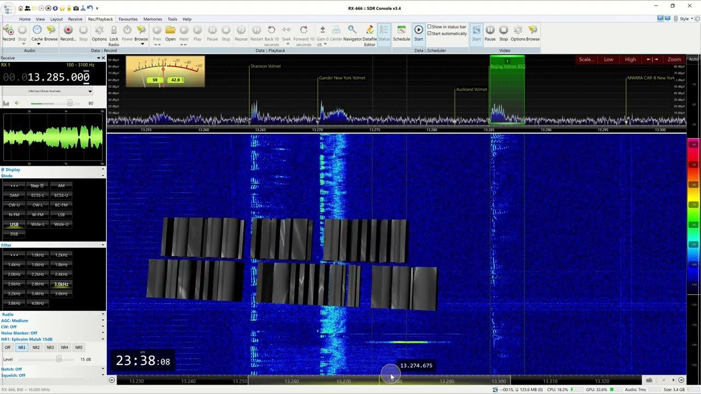Image resolution: width=701 pixels, height=394 pixels.
Task: Click the undo arrow in quick access toolbar
Action: [90, 8]
